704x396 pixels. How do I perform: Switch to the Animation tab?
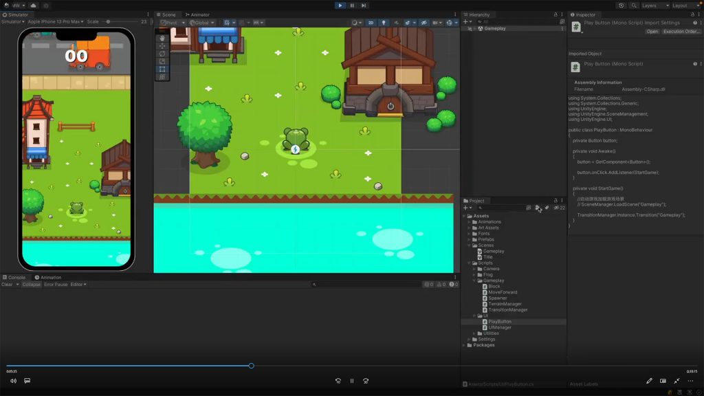coord(48,278)
